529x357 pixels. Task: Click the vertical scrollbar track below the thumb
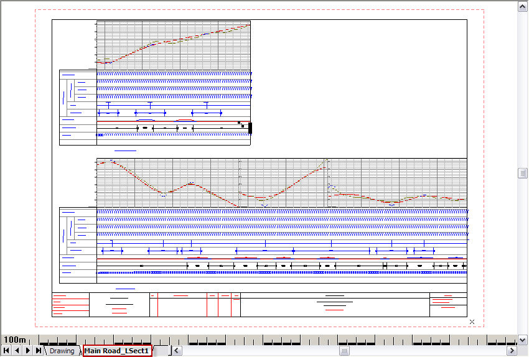pos(523,261)
